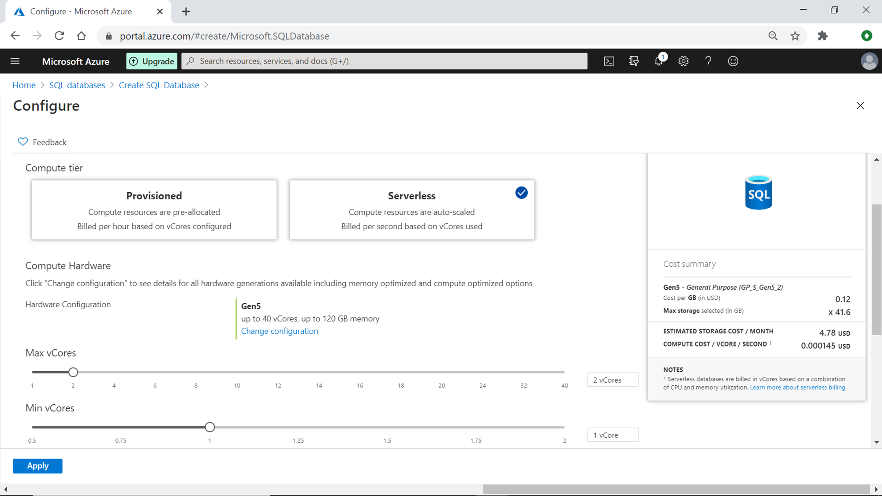
Task: Open Azure Cloud Shell icon
Action: tap(609, 61)
